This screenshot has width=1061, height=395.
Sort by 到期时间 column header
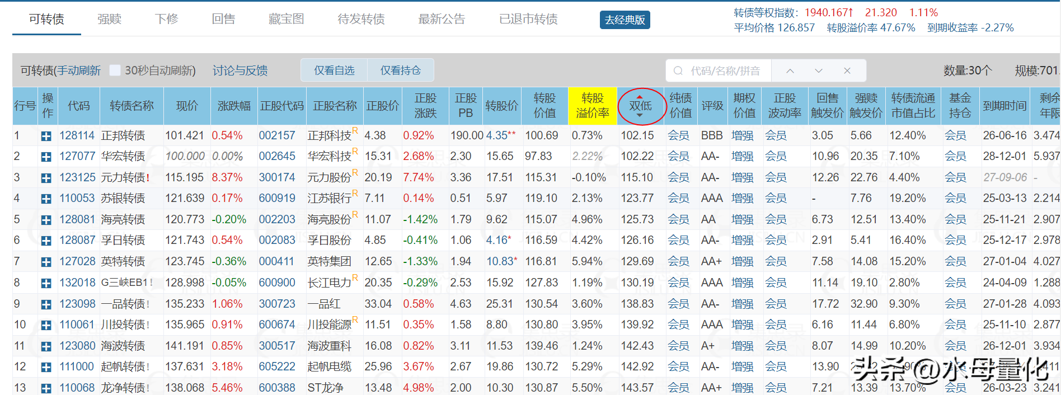pyautogui.click(x=1005, y=106)
